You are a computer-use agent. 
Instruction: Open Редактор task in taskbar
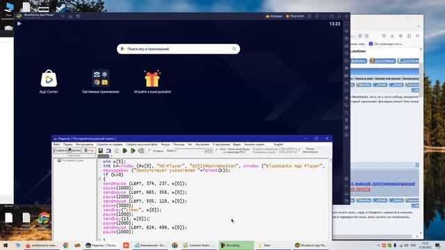coord(101,245)
